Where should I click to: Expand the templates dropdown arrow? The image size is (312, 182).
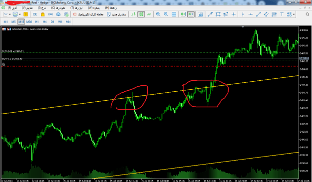tap(19, 14)
